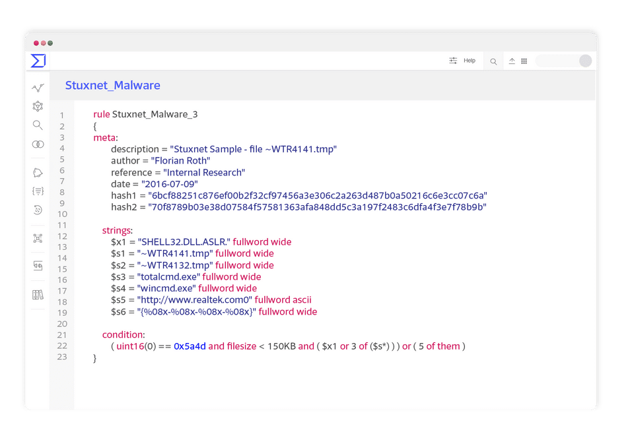Viewport: 634px width, 432px height.
Task: Open the network graph hexagon icon
Action: pos(38,106)
